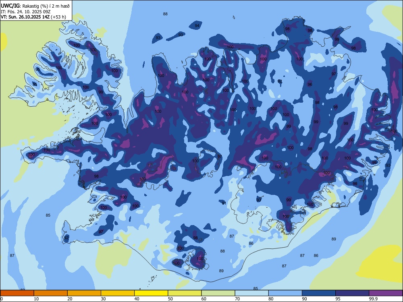
Task: Click the '94' humidity value on the map
Action: (197, 25)
